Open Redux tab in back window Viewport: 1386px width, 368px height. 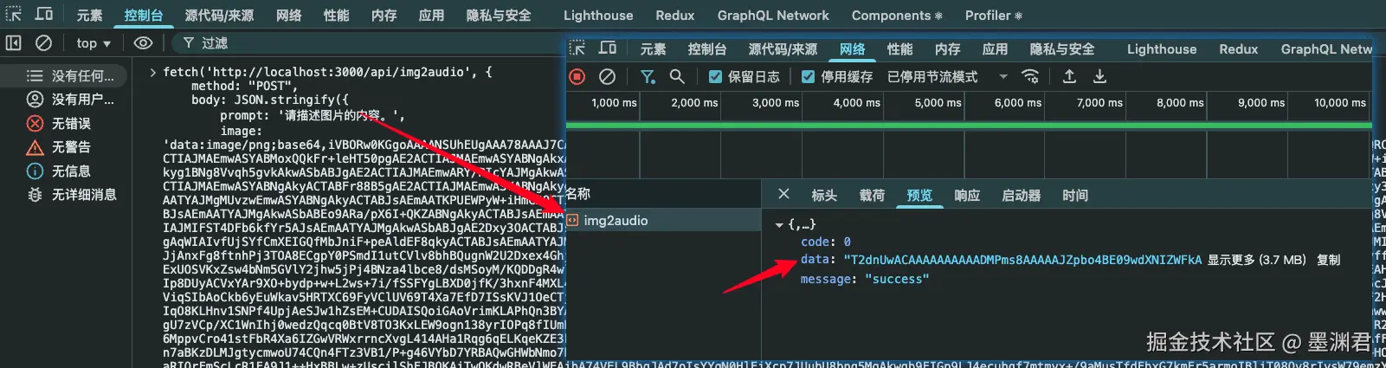[x=675, y=16]
